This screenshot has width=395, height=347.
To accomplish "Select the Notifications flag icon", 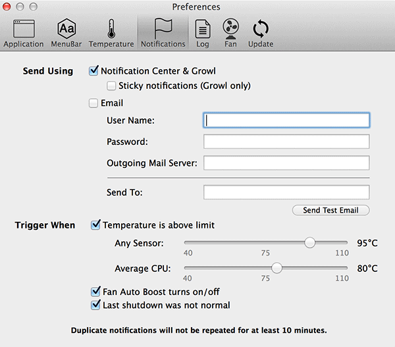I will click(163, 33).
